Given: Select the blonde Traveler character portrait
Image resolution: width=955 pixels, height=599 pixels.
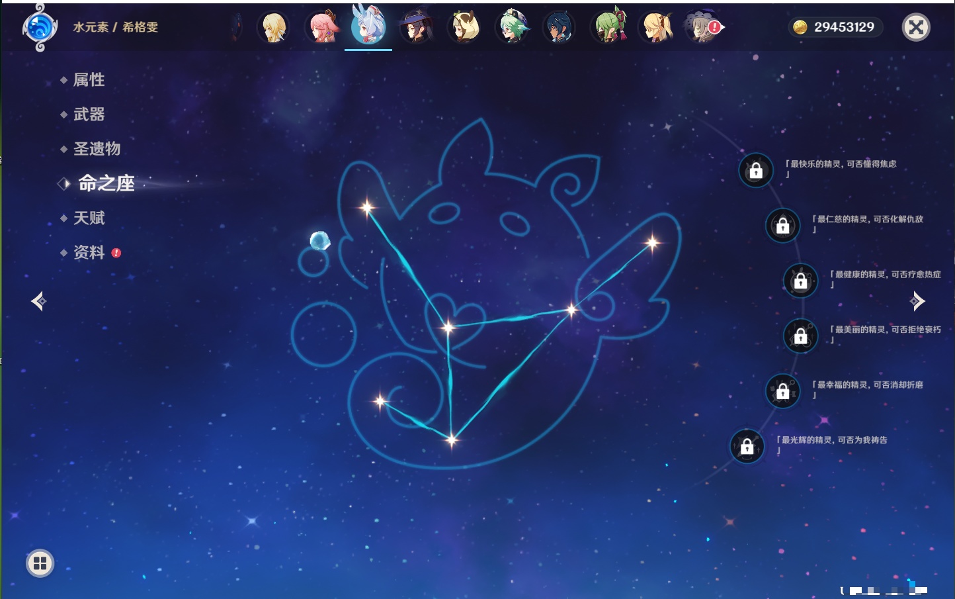Looking at the screenshot, I should click(273, 27).
